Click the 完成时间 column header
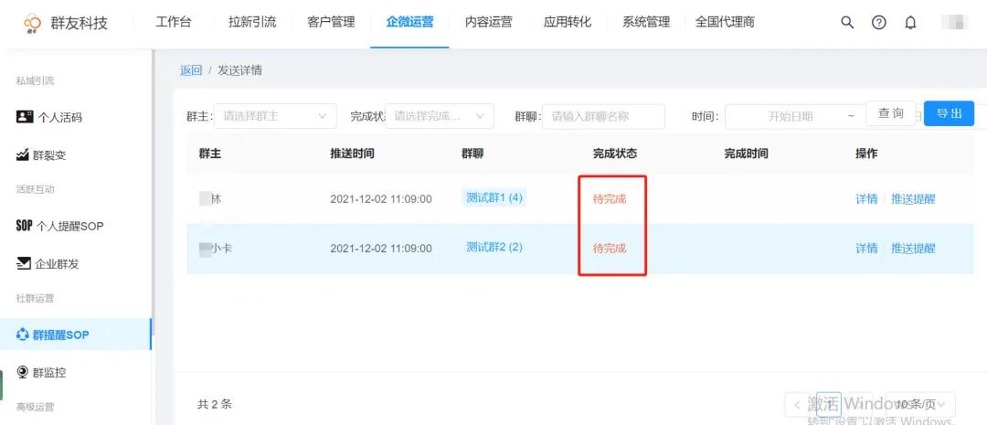This screenshot has width=987, height=425. click(x=746, y=154)
